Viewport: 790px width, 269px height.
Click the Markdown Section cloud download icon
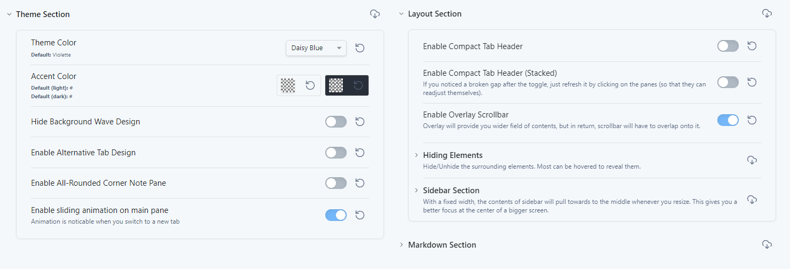click(767, 244)
